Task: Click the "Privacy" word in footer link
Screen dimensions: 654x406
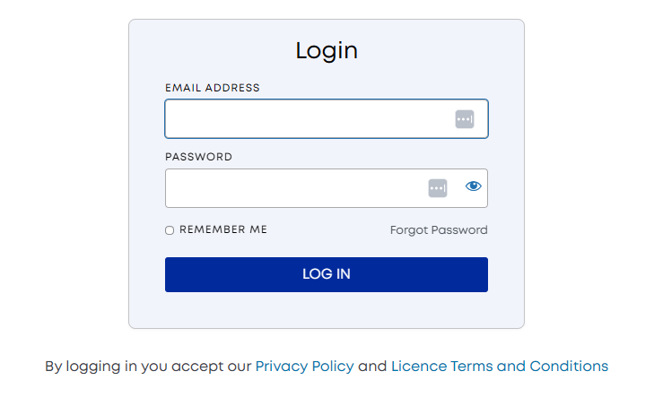Action: 281,366
